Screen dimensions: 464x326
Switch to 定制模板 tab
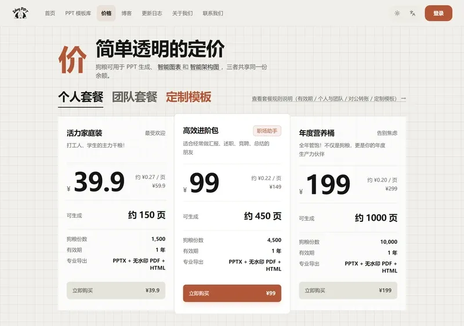[188, 97]
